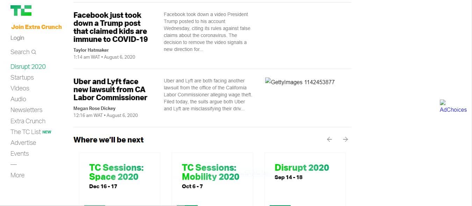This screenshot has height=206, width=472.
Task: Go to Disrupt 2020 in sidebar
Action: (x=28, y=67)
